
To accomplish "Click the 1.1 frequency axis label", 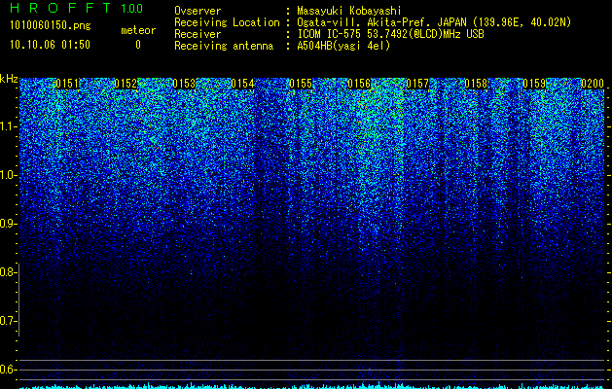I will pos(8,126).
